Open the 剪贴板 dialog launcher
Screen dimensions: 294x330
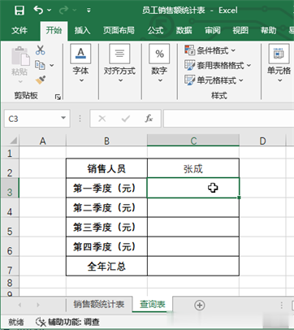58,97
